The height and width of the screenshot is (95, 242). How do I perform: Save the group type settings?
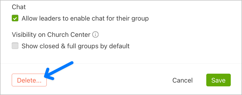[x=218, y=80]
